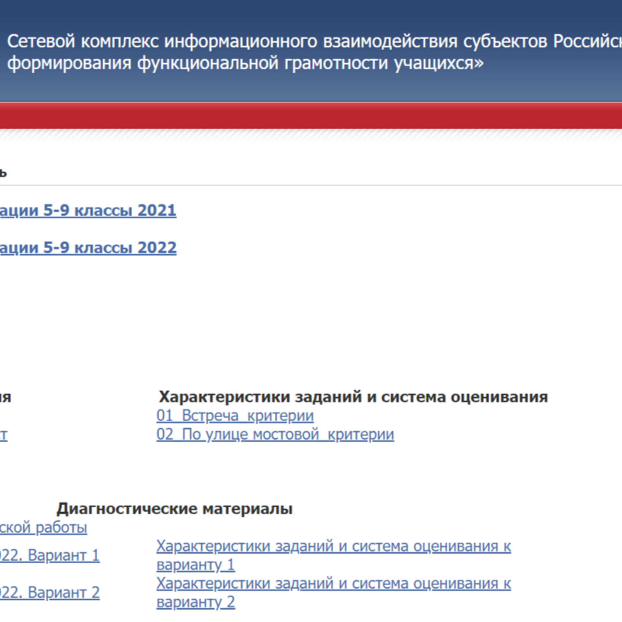Click truncated link left of "02_По улице мостовой"
This screenshot has height=622, width=622.
(3, 435)
